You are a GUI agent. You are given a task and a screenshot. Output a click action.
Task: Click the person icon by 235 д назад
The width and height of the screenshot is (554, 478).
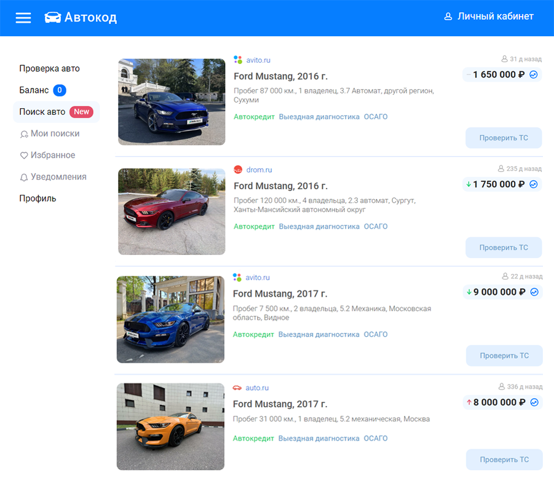click(x=501, y=168)
